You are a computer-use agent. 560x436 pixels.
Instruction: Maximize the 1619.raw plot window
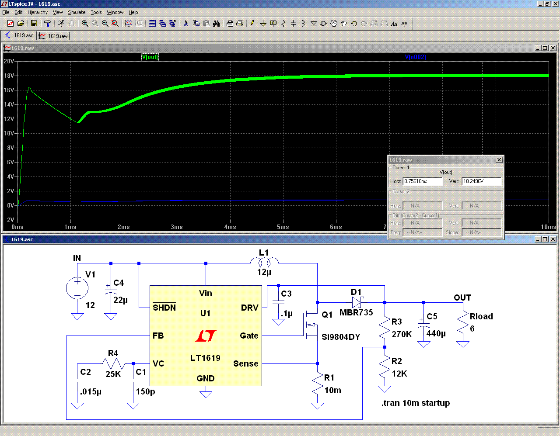(545, 48)
